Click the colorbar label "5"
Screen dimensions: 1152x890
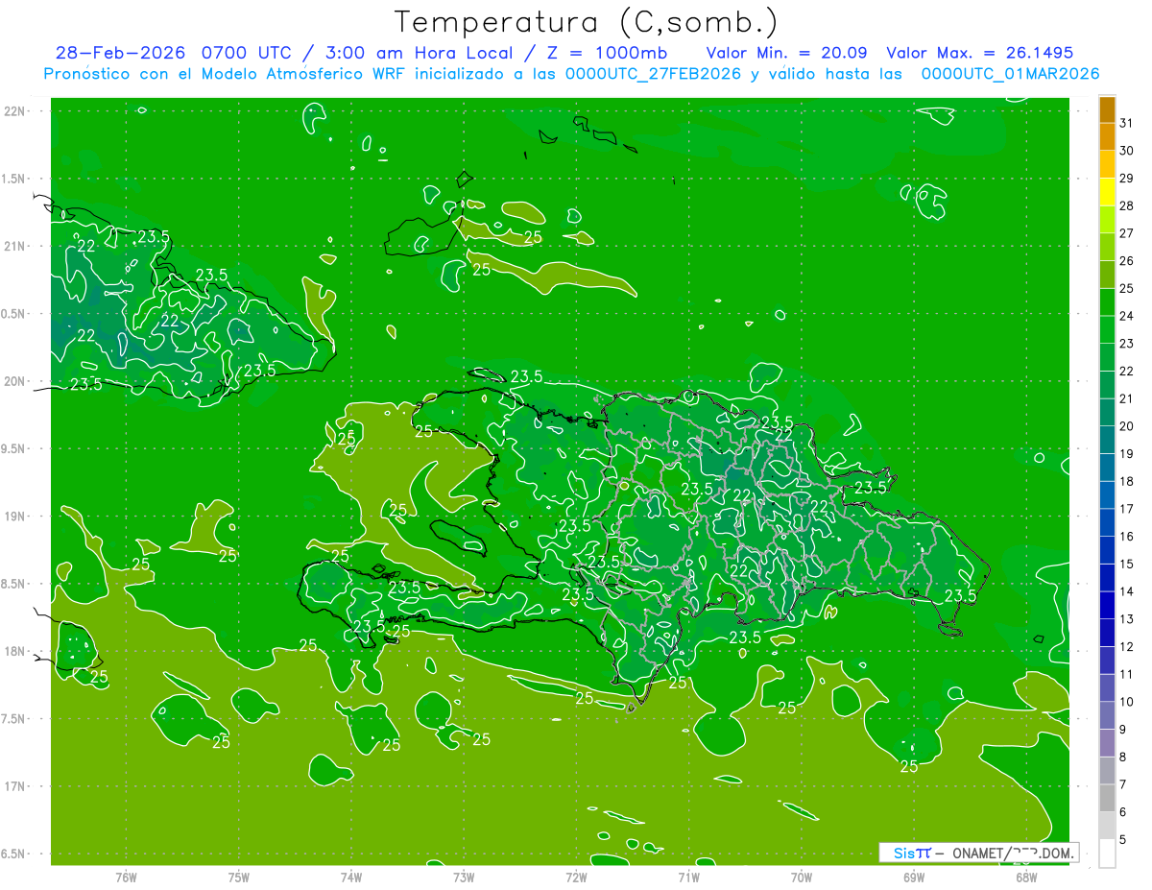1123,840
